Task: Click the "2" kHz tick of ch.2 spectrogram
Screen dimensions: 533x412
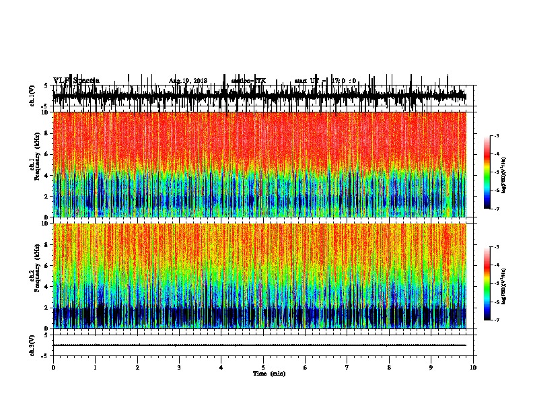Action: [x=47, y=308]
